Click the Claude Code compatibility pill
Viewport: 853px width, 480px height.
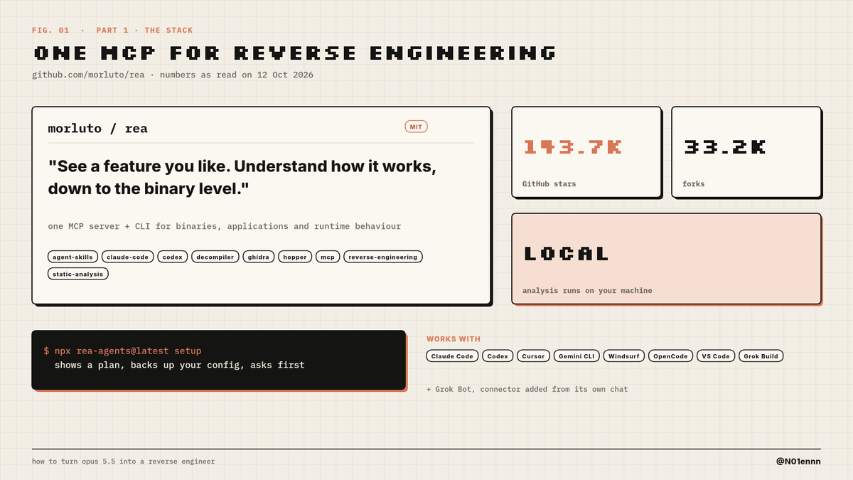tap(453, 356)
